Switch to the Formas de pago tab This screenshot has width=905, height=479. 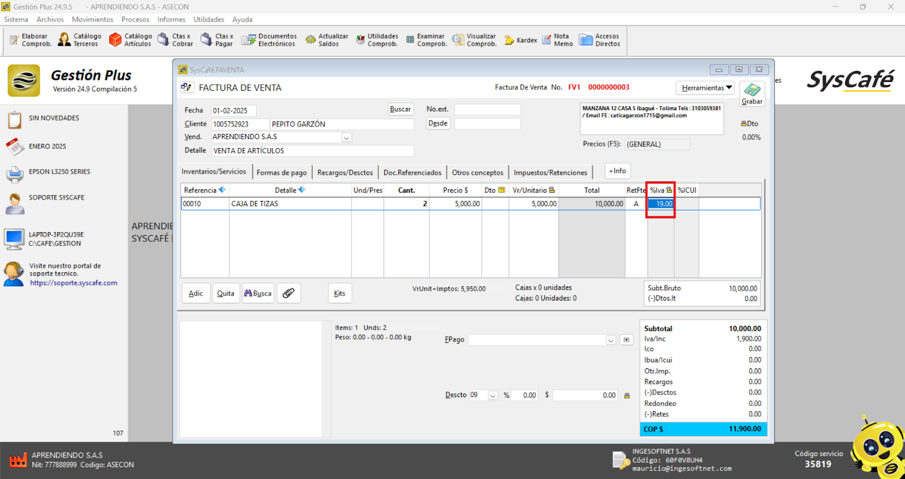(x=281, y=173)
